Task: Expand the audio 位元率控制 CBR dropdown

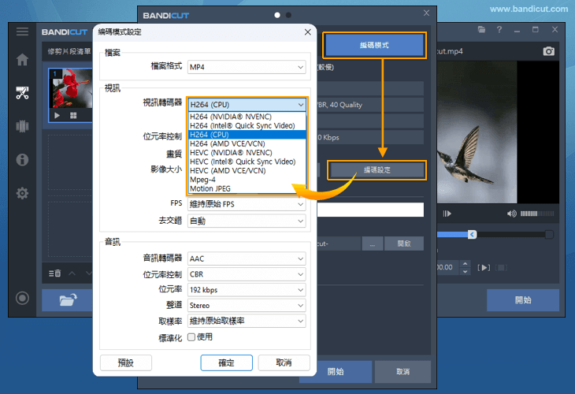Action: tap(247, 274)
